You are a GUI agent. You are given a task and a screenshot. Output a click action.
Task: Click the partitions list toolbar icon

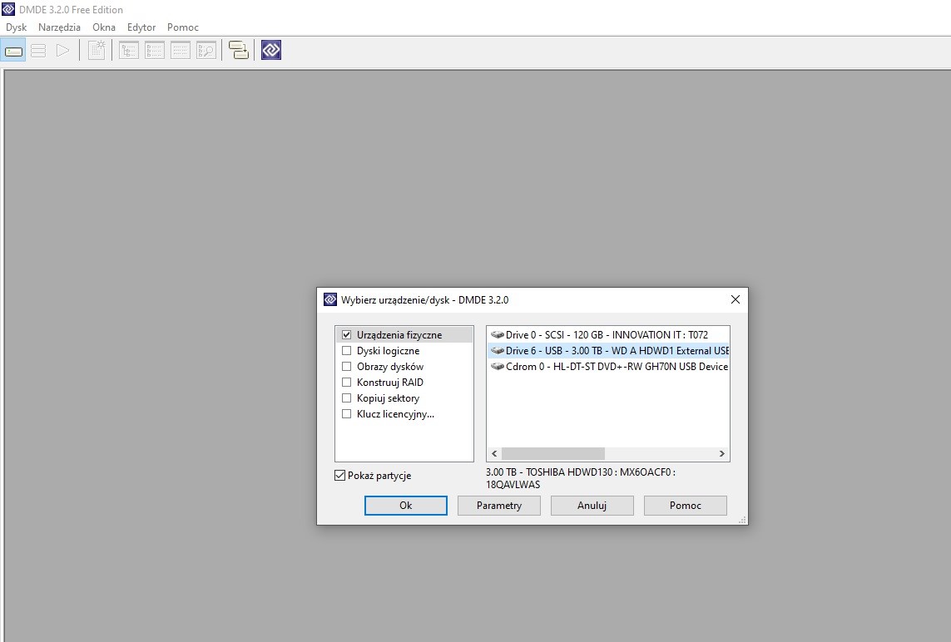[38, 51]
